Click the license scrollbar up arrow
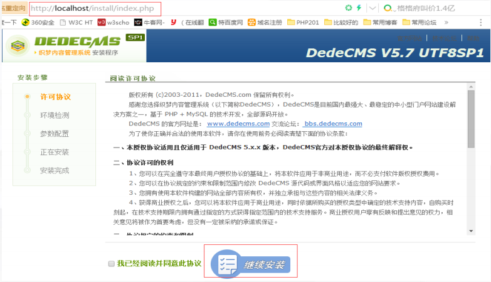Image resolution: width=491 pixels, height=282 pixels. [471, 87]
